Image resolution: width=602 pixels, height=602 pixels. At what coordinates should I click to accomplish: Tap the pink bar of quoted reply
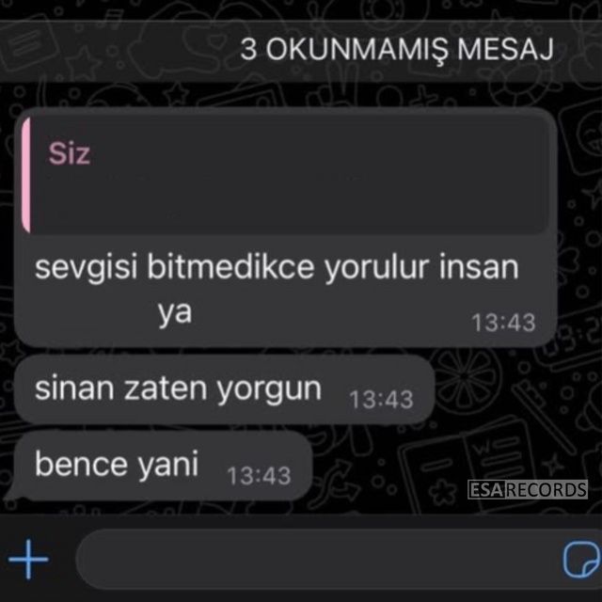(25, 175)
